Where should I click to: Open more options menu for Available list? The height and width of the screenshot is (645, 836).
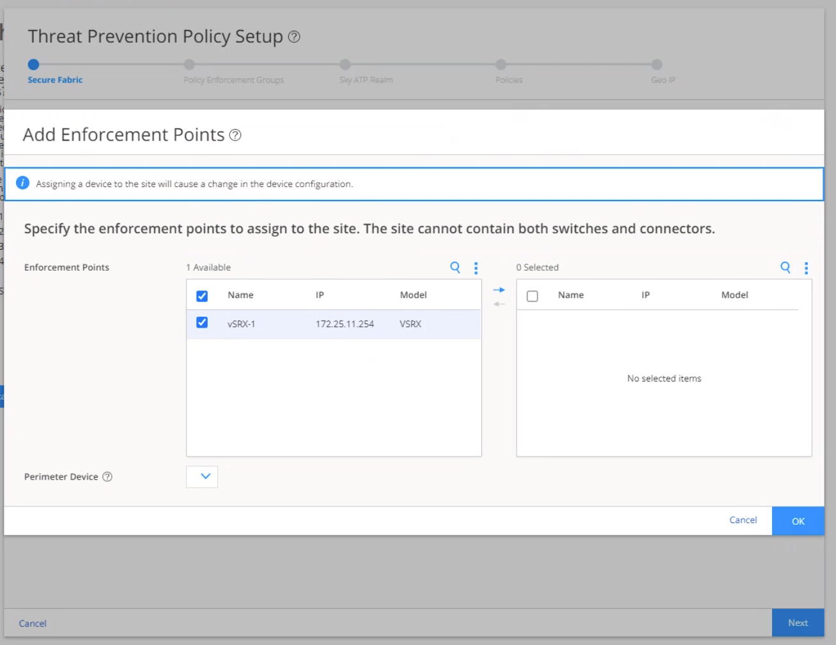click(476, 268)
